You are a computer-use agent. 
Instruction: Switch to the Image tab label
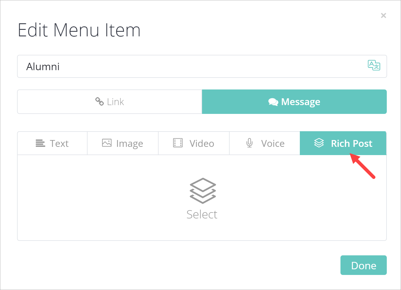coord(129,144)
